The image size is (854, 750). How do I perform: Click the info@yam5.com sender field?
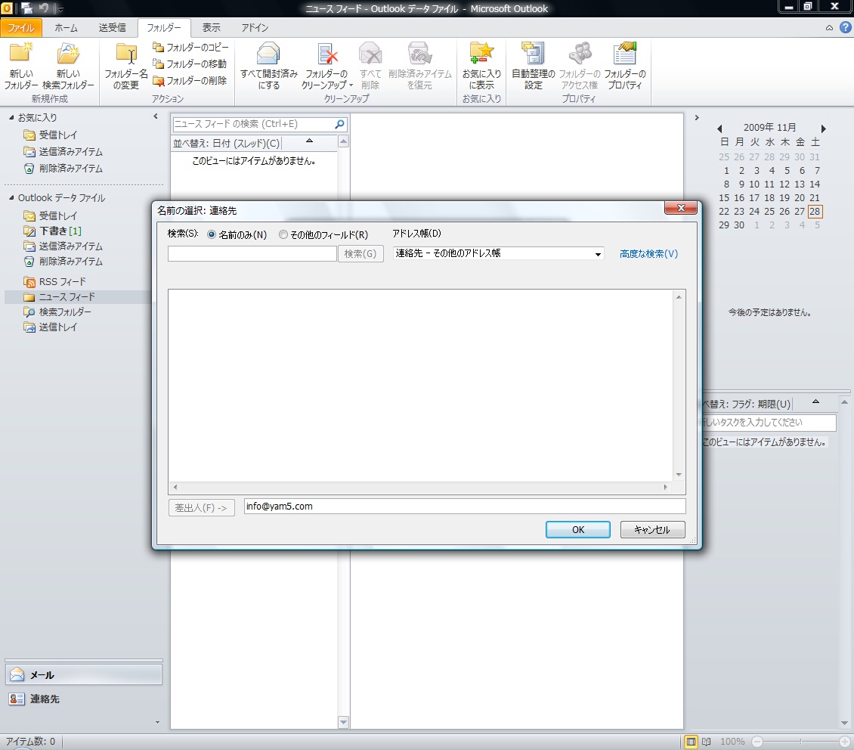(465, 507)
